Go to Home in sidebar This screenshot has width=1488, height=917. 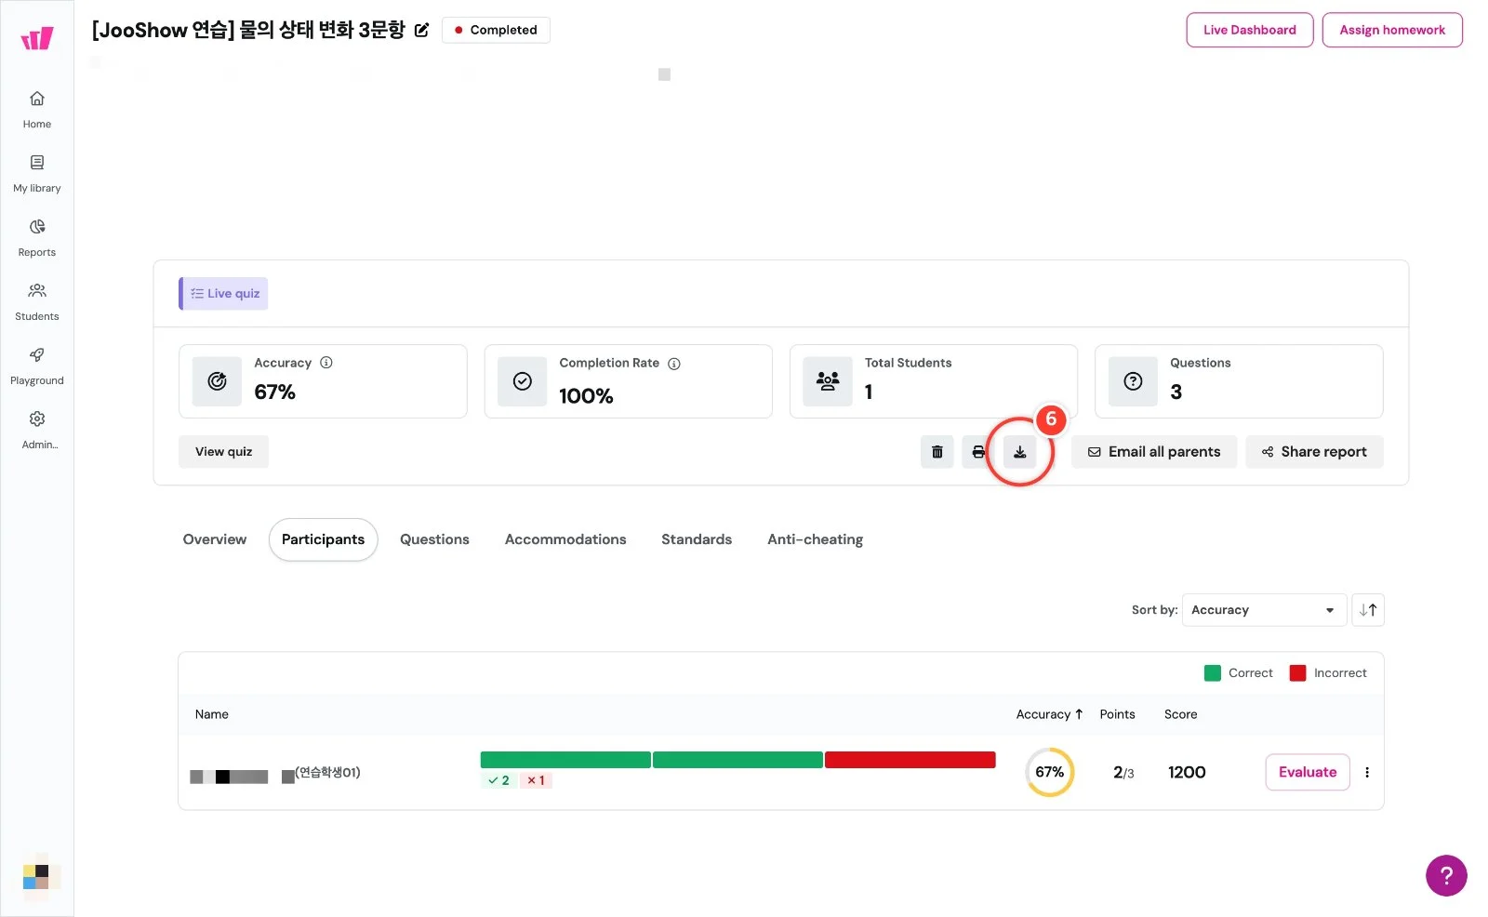37,109
